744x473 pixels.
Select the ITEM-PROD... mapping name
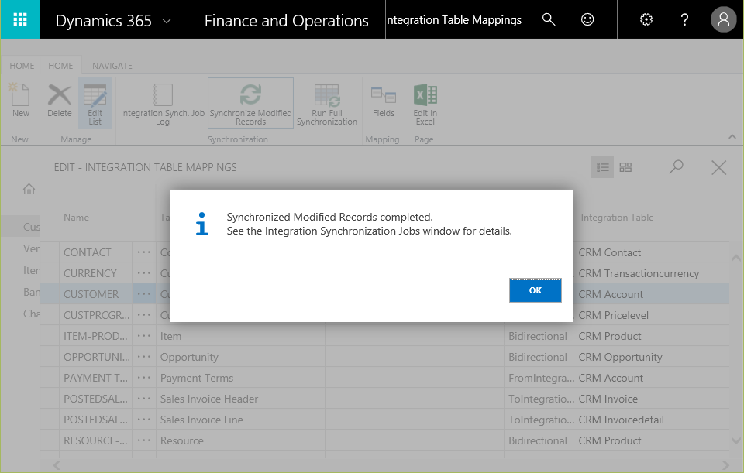click(95, 336)
